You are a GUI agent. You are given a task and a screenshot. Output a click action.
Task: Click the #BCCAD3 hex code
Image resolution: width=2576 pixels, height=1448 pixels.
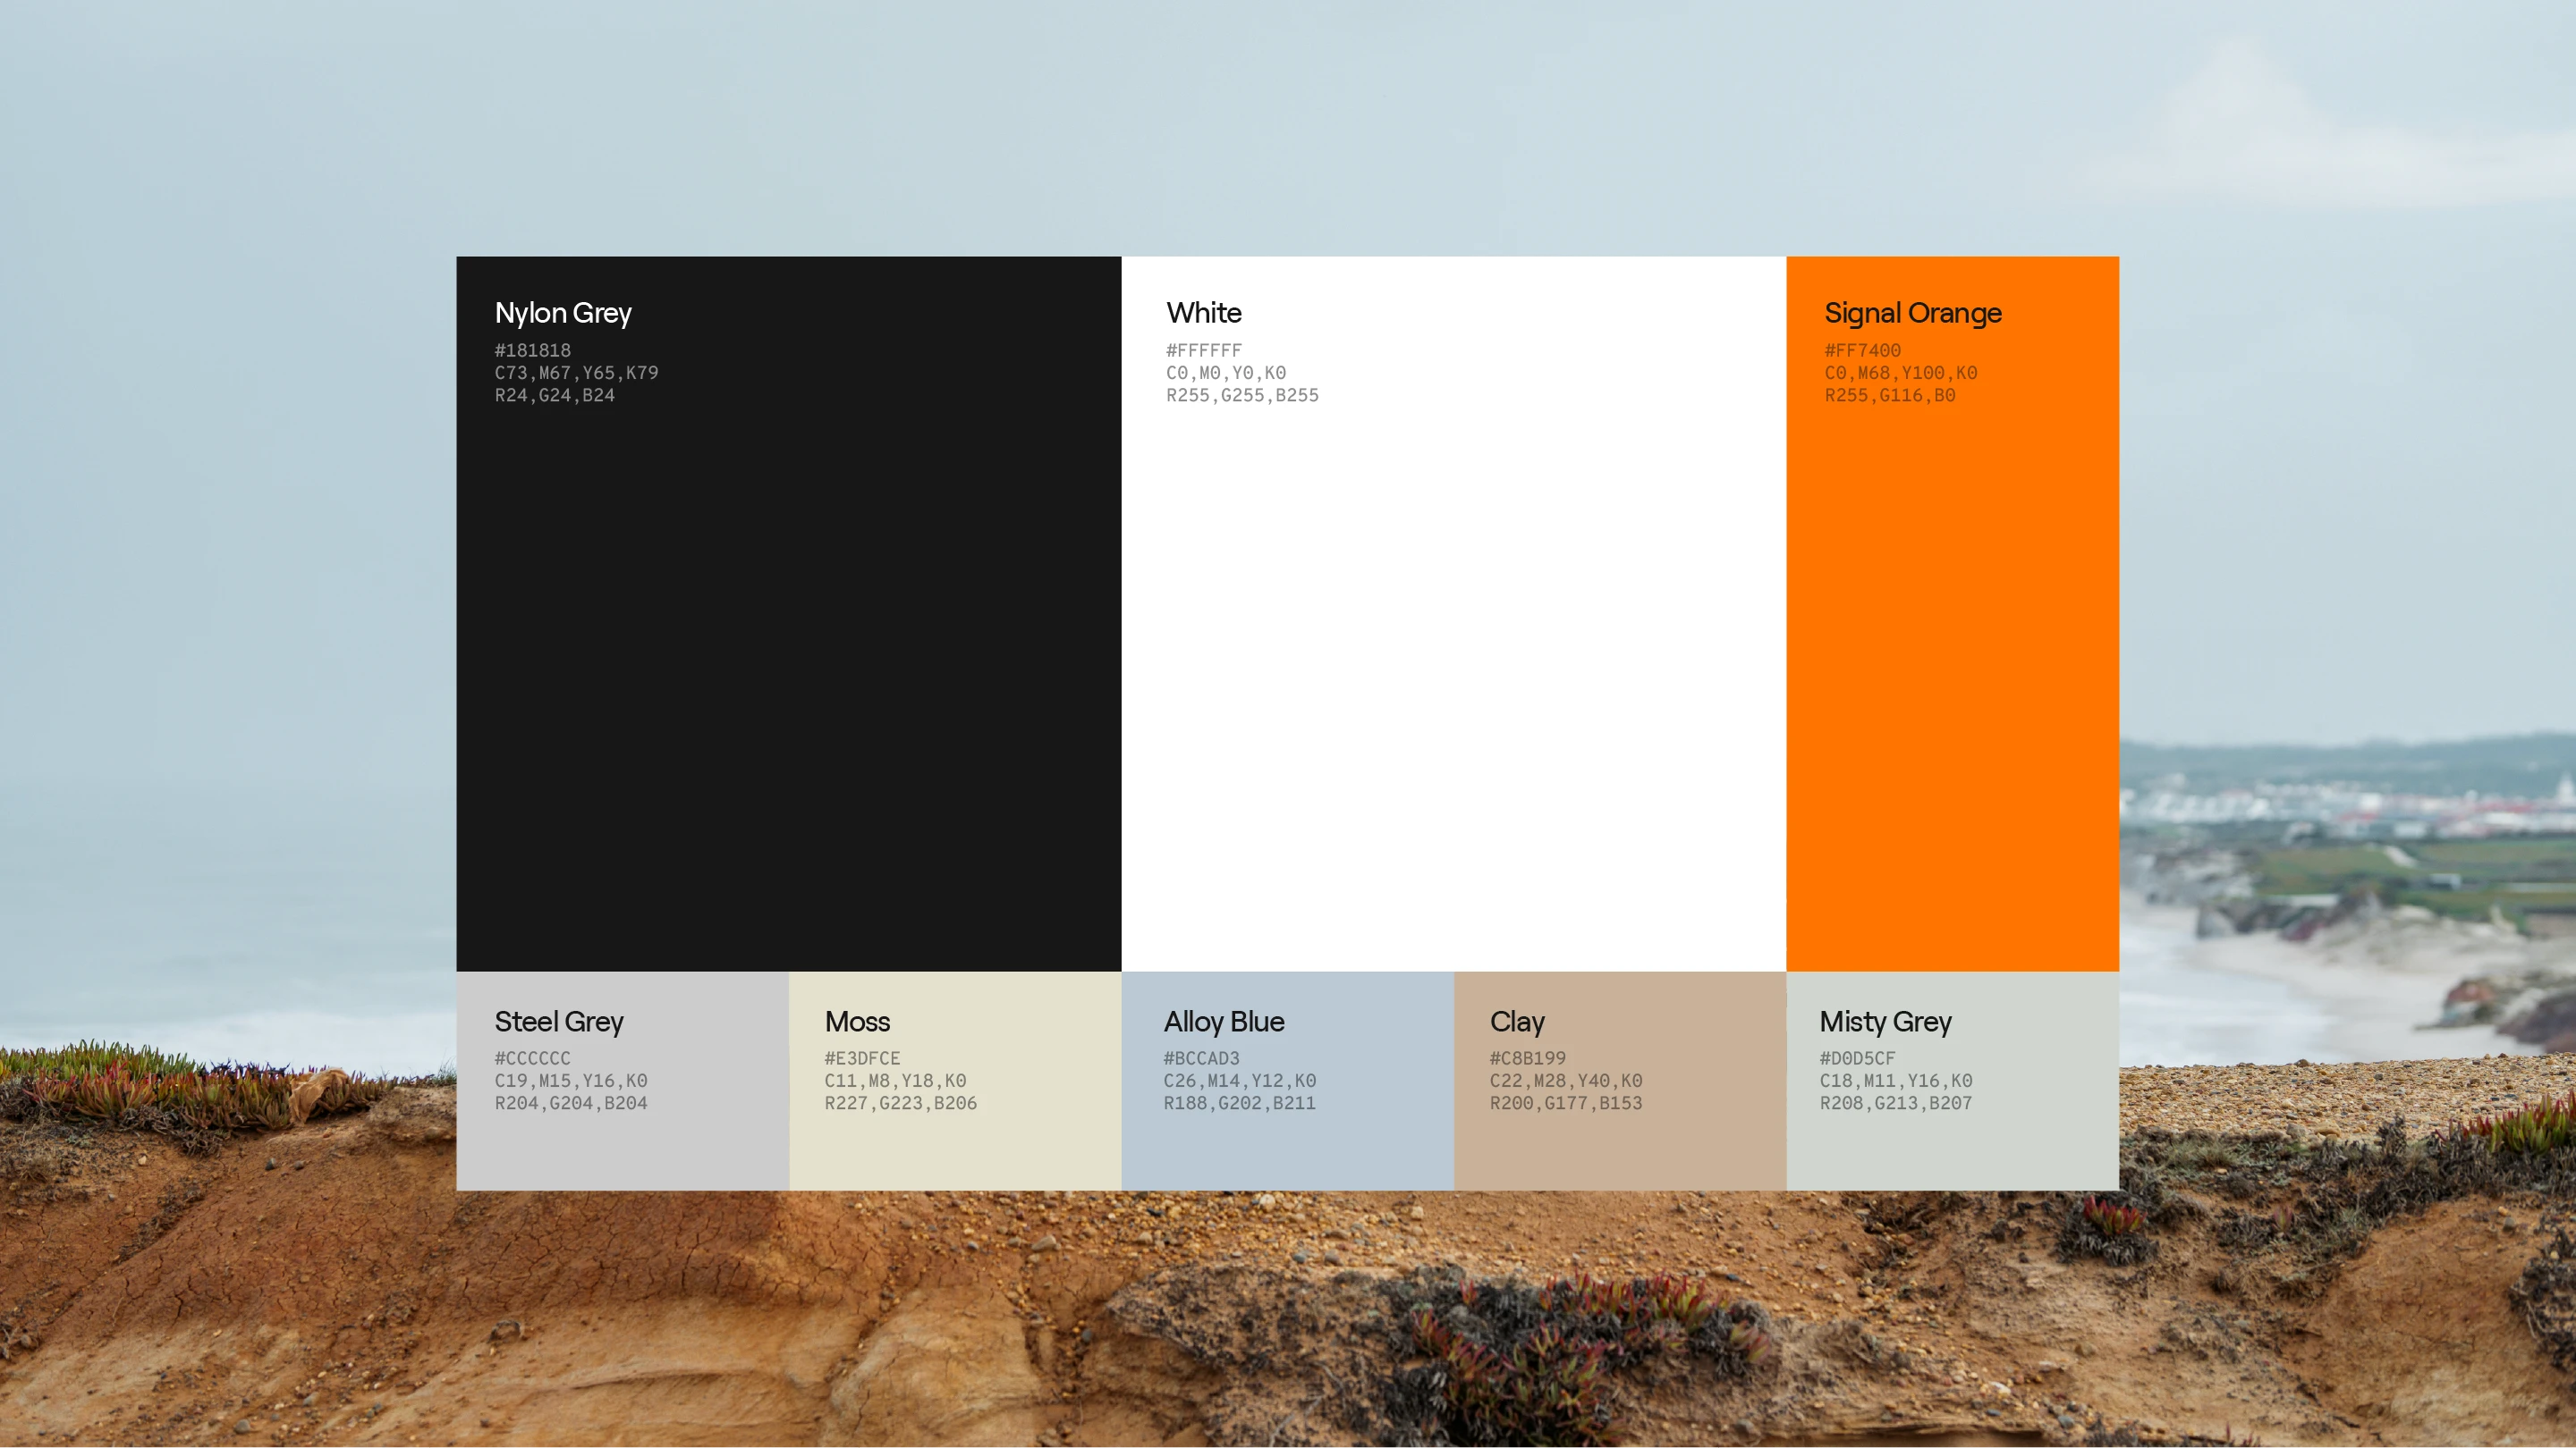1201,1058
